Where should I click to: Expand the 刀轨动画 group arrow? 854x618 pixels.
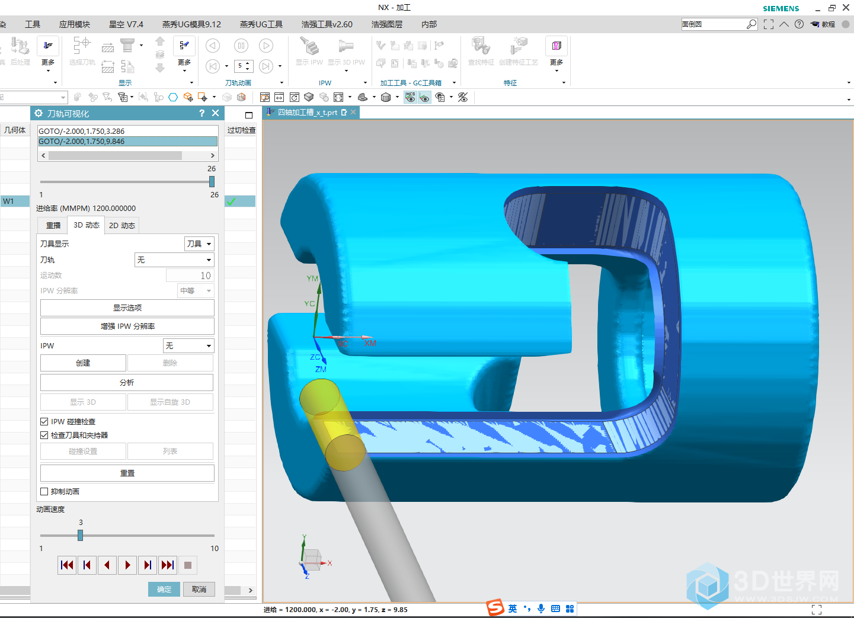coord(282,83)
